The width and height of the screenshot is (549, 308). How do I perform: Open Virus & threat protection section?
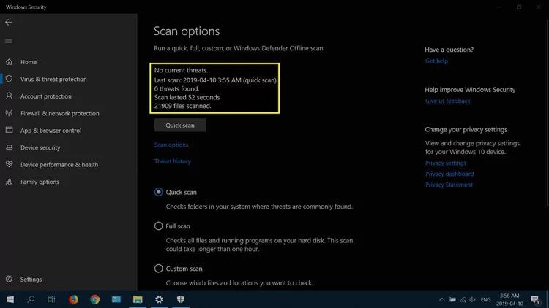pyautogui.click(x=53, y=79)
